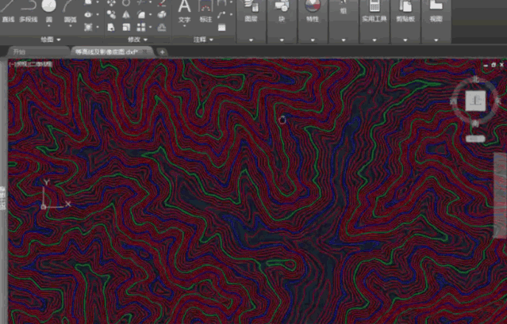The height and width of the screenshot is (324, 507).
Task: Open dropdown arrow beside Hatch tool
Action: (98, 27)
